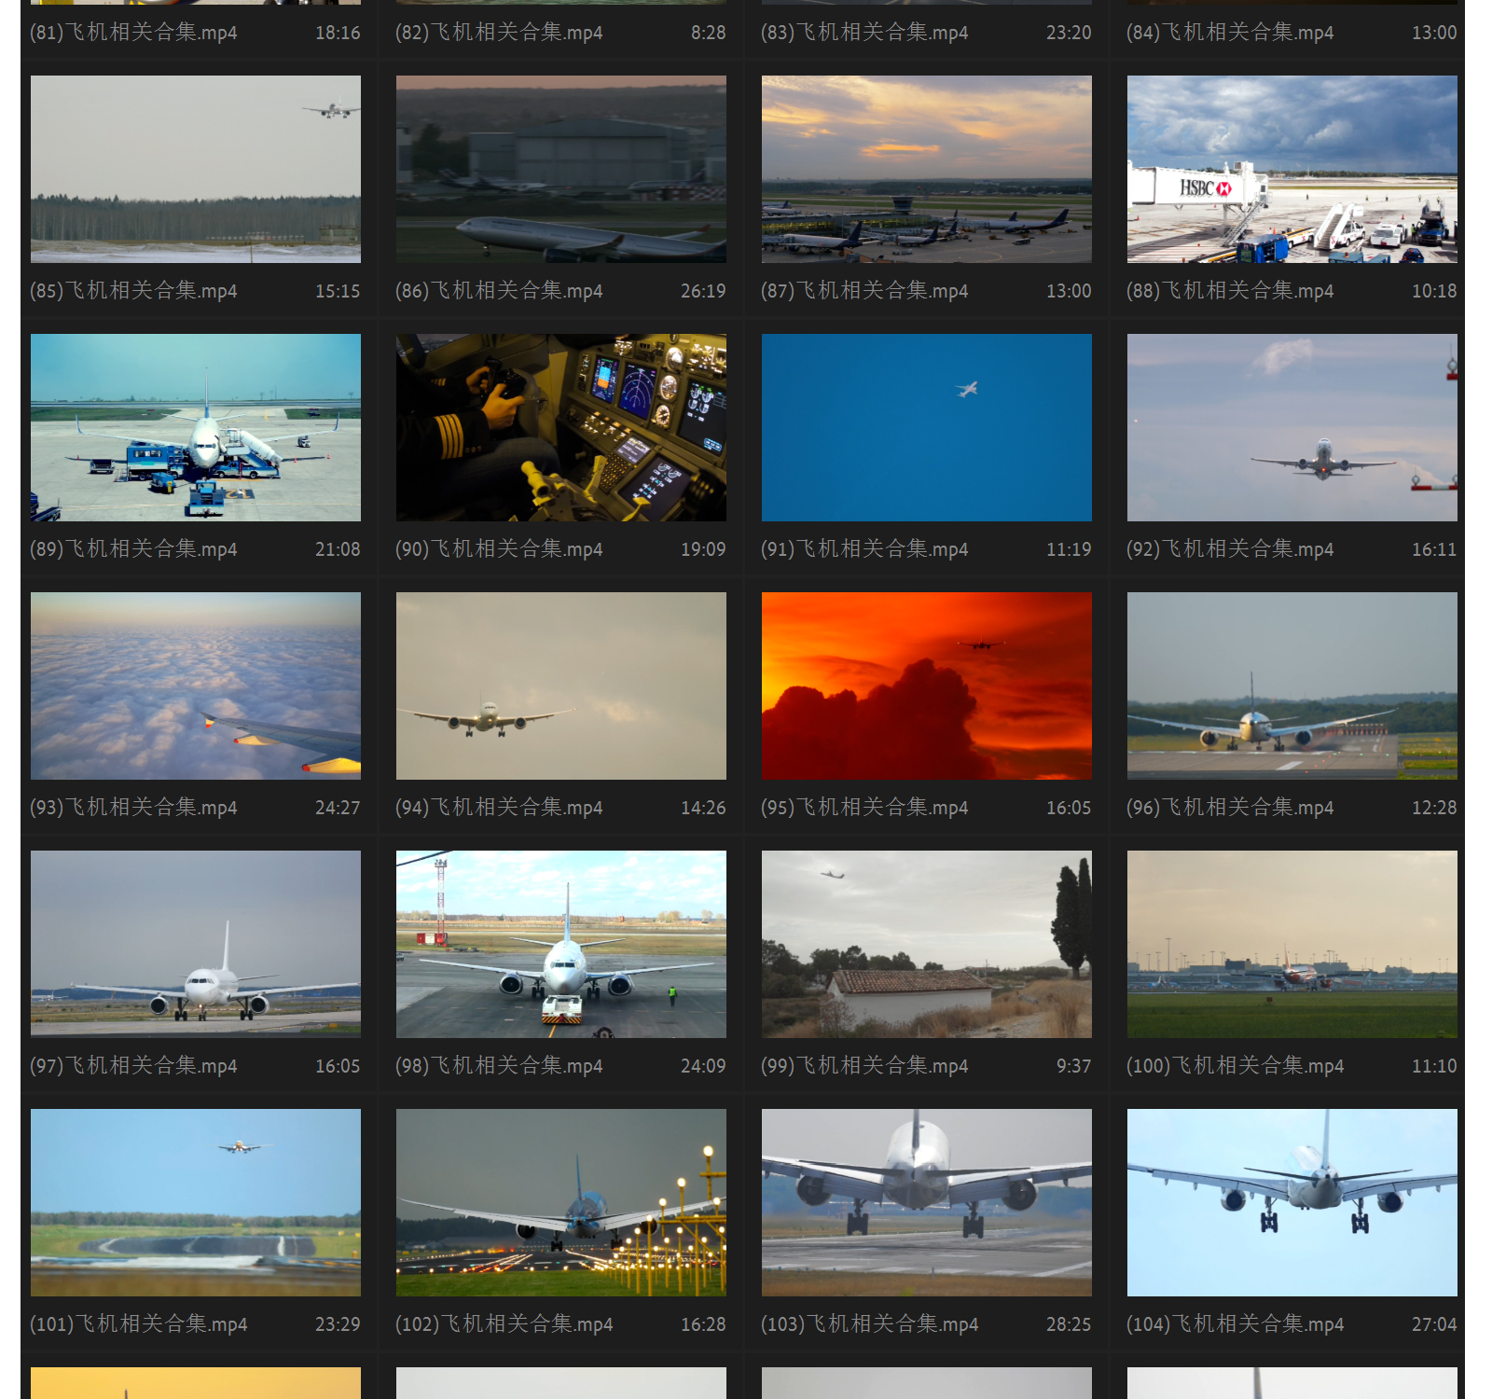
Task: Open the (96) runway landing thumbnail
Action: 1292,686
